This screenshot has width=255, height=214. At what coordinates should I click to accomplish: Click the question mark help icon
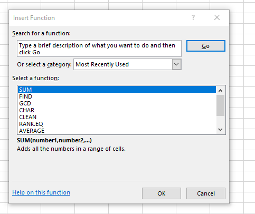point(193,17)
